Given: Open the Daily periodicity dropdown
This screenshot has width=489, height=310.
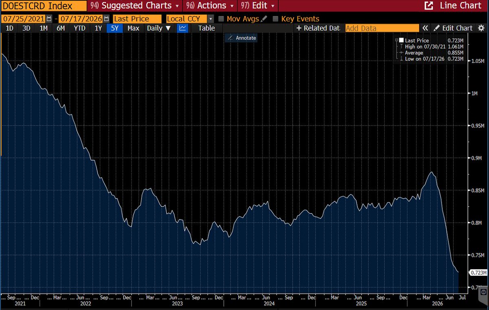Looking at the screenshot, I should [159, 28].
